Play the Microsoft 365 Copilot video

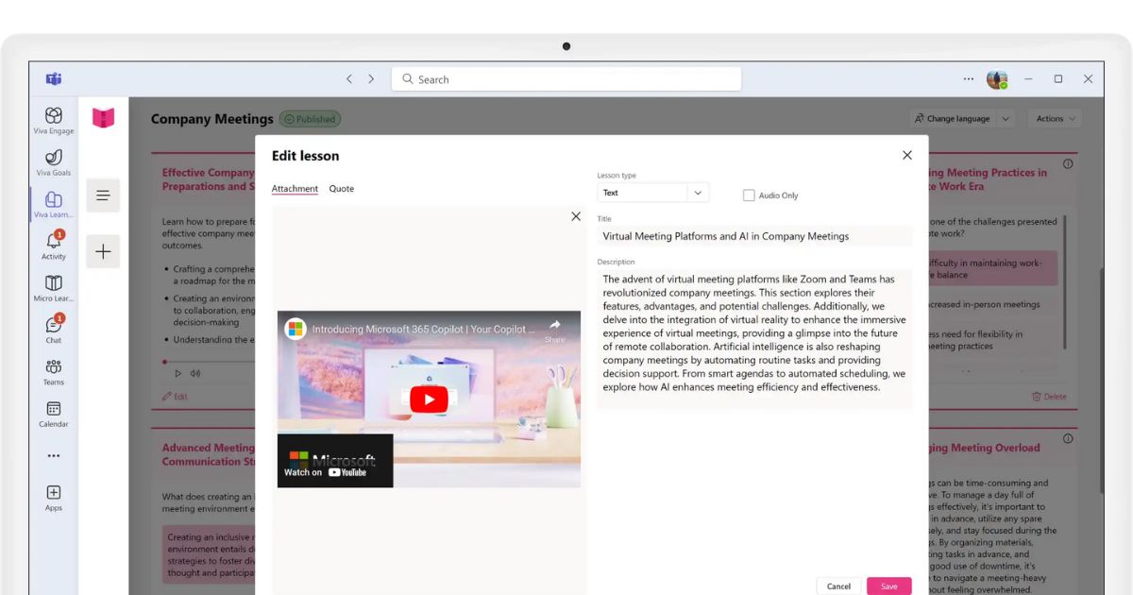tap(429, 399)
